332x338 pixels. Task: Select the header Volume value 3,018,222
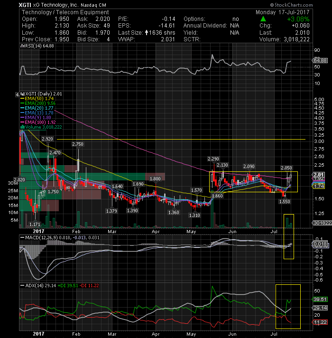coord(297,39)
